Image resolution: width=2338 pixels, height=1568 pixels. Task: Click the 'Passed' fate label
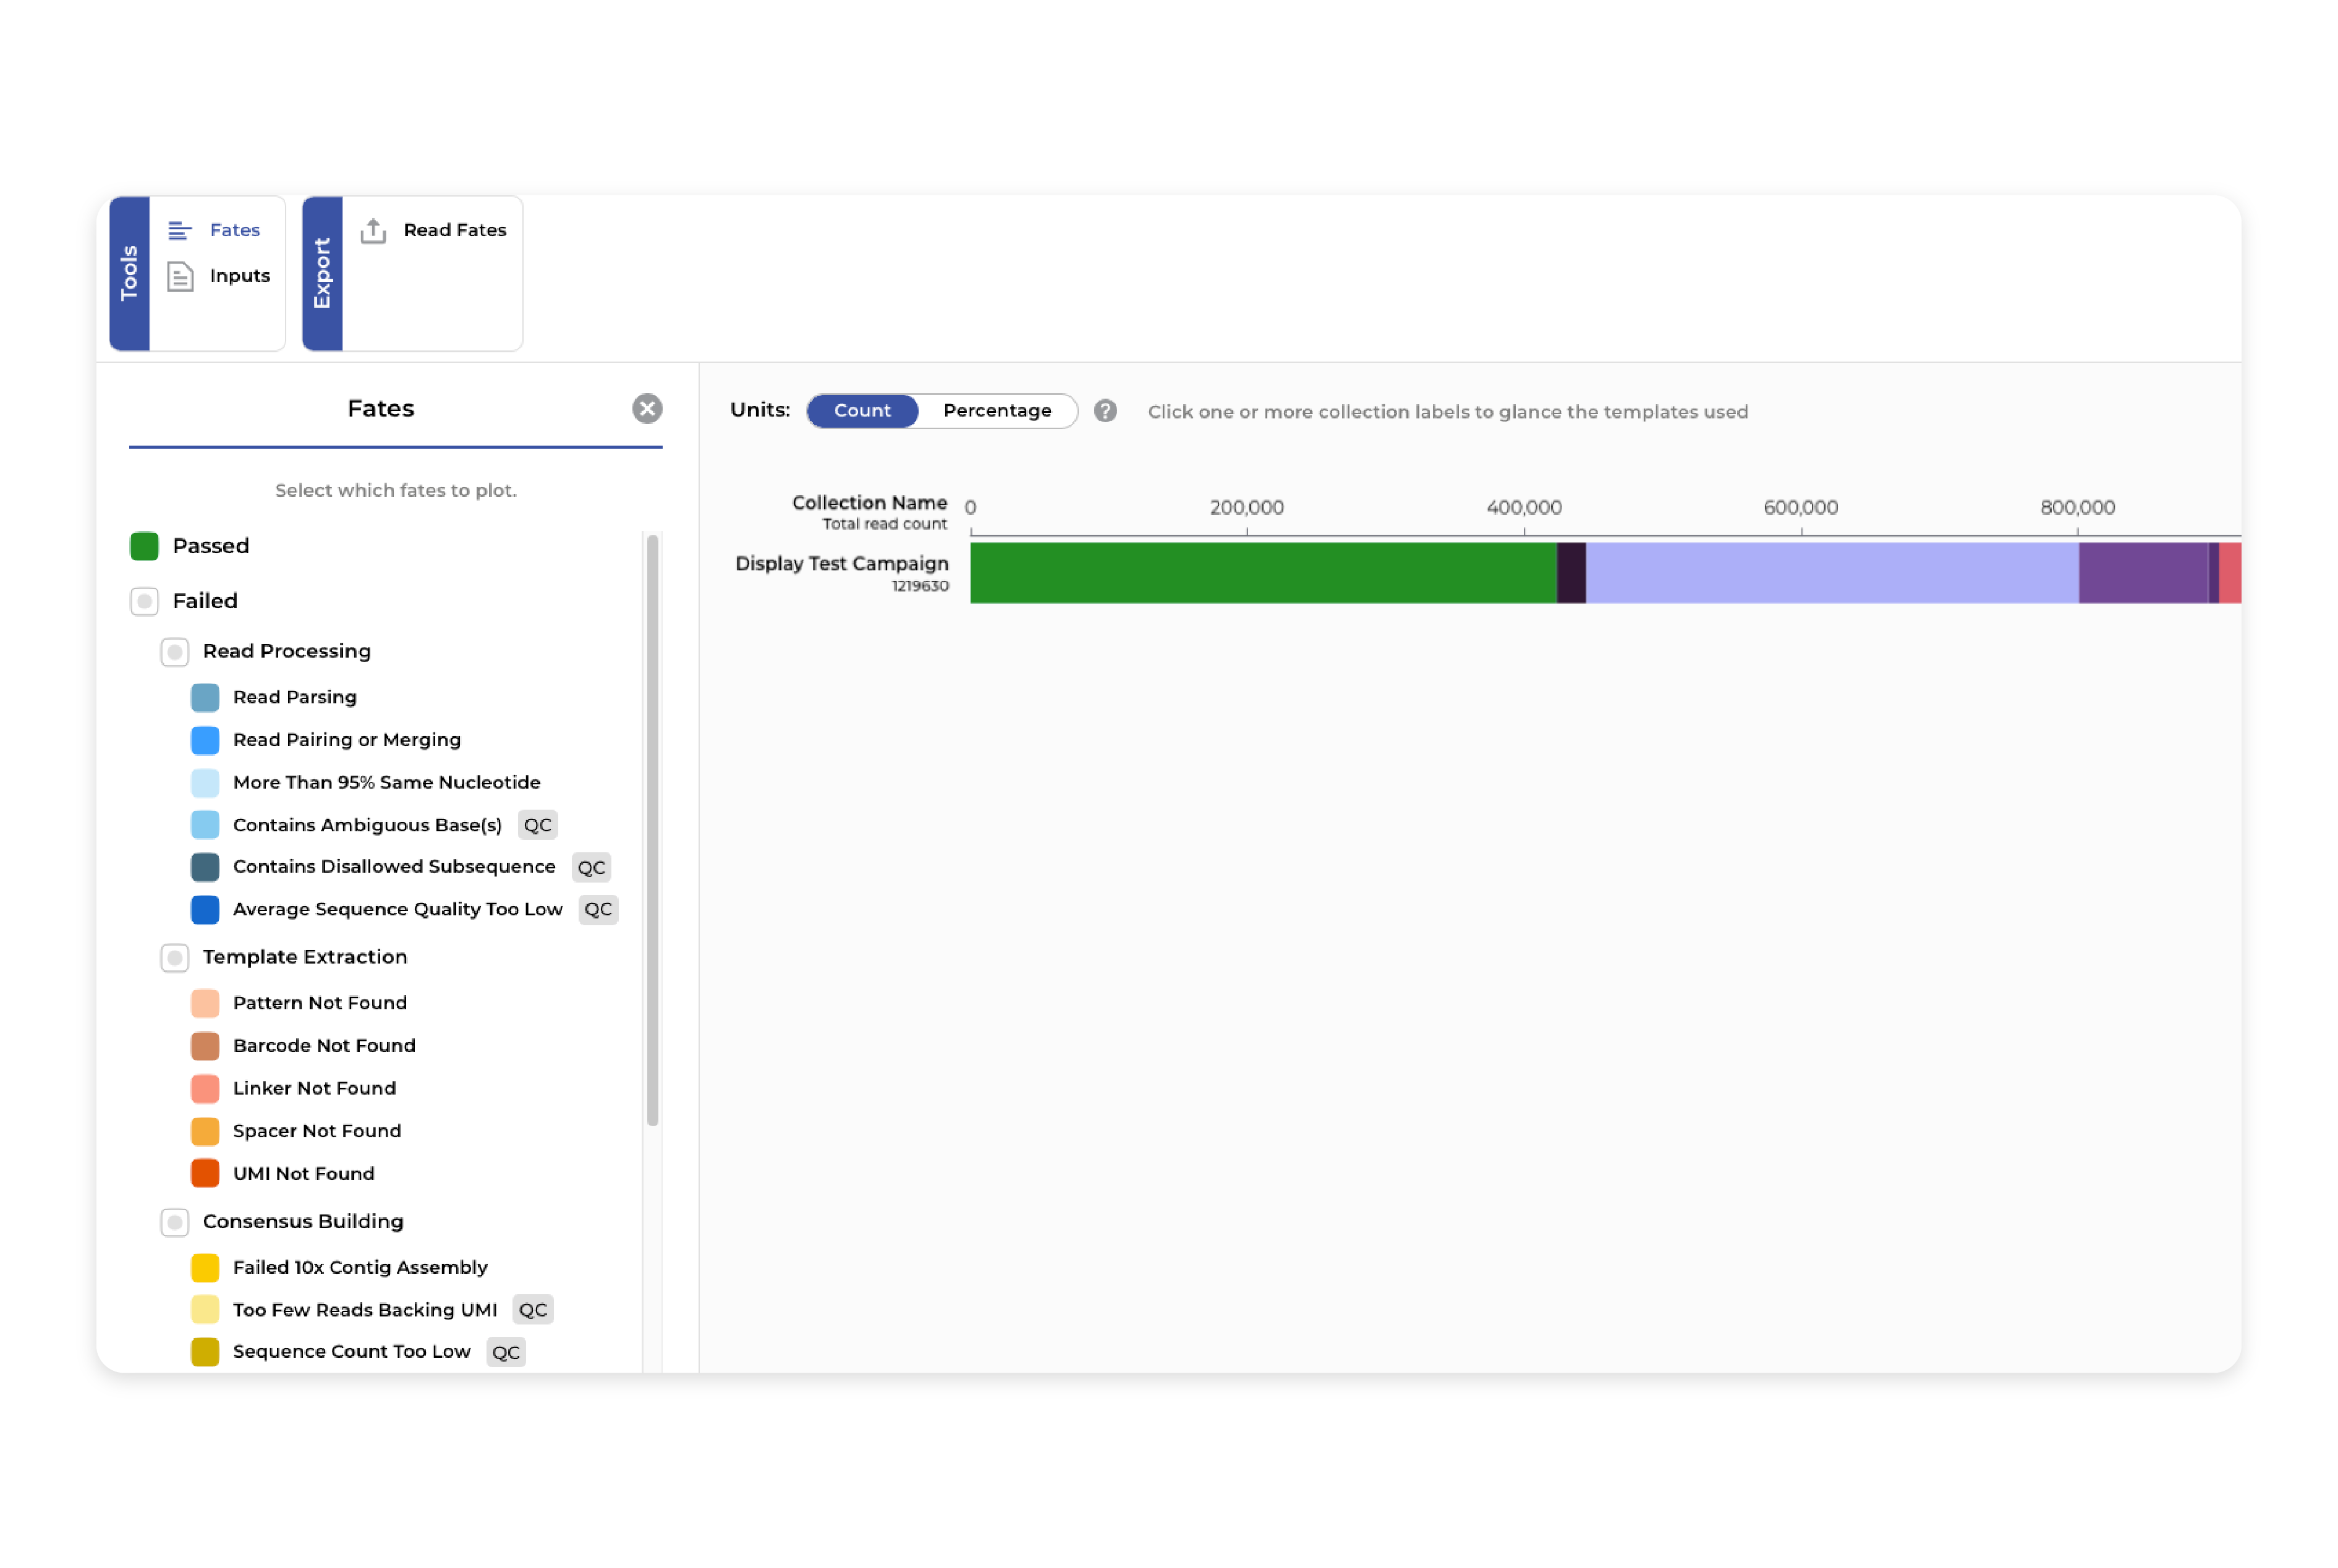coord(211,546)
